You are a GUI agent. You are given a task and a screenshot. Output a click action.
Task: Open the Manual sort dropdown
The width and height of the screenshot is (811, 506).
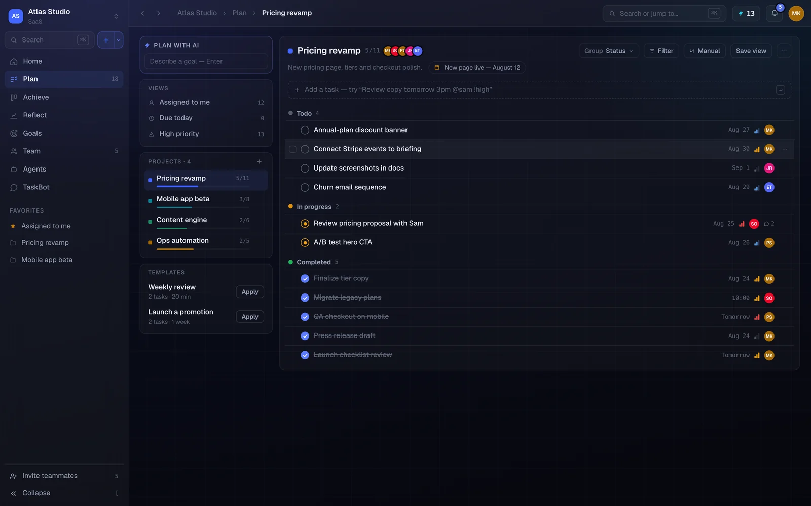pyautogui.click(x=705, y=51)
